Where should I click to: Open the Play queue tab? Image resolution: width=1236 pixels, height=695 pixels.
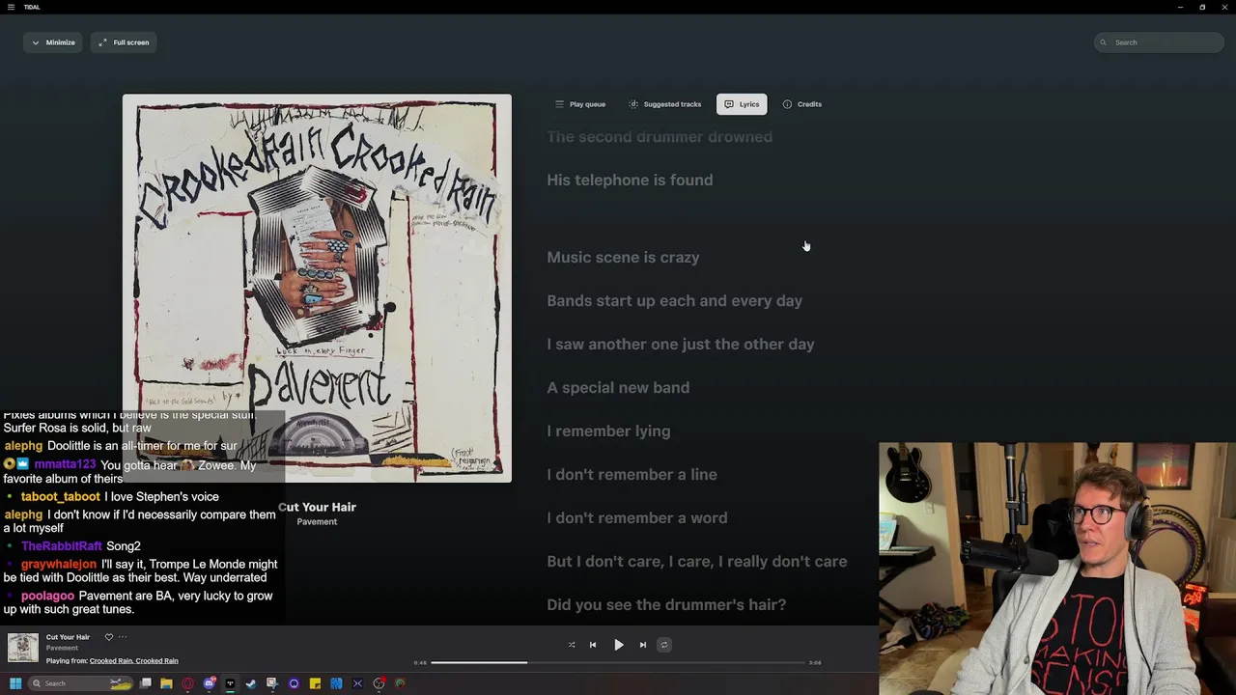[x=580, y=104]
